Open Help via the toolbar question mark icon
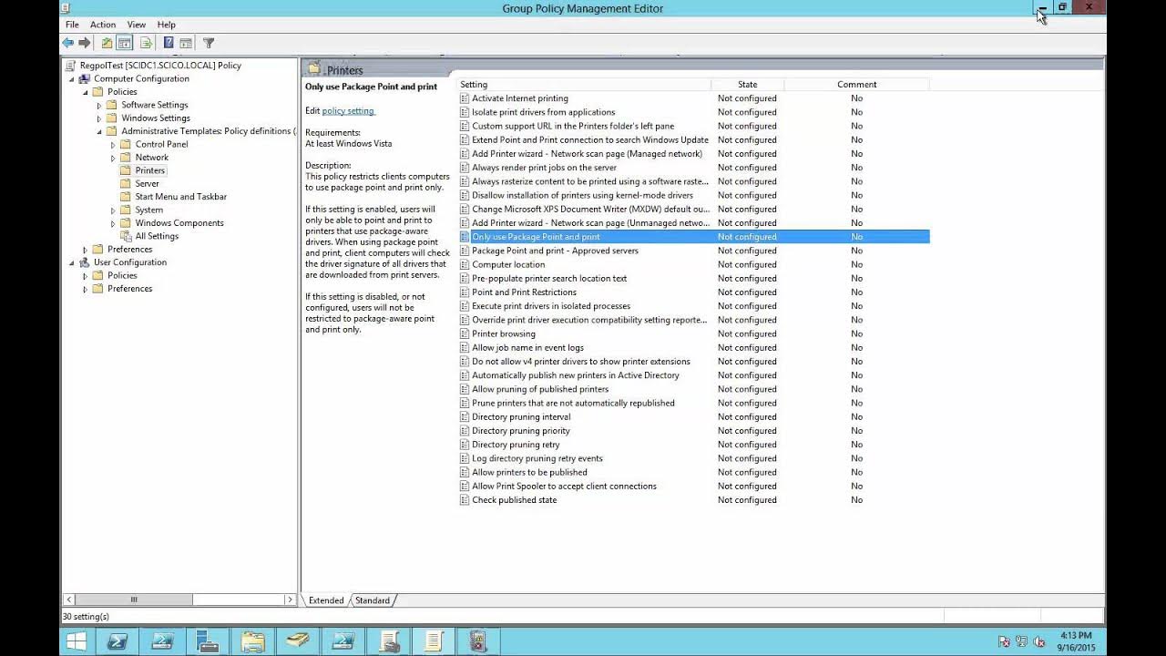This screenshot has width=1166, height=656. [168, 43]
